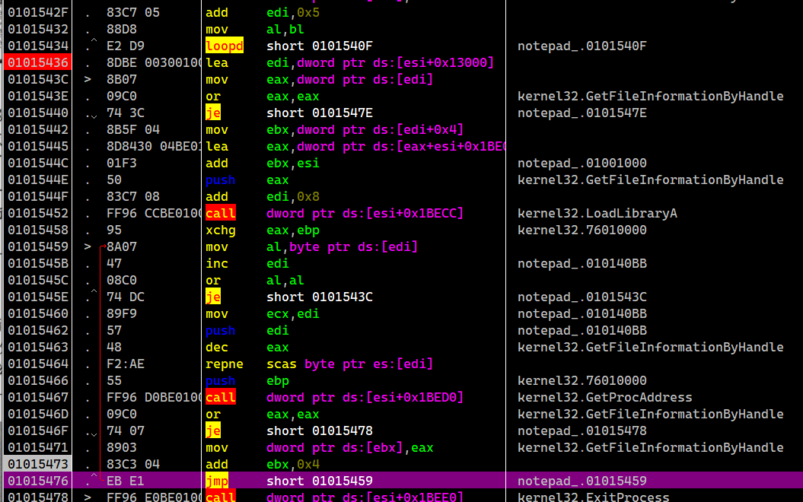Screen dimensions: 803x502
Task: Select the notepad_.01001000 comment
Action: 582,163
